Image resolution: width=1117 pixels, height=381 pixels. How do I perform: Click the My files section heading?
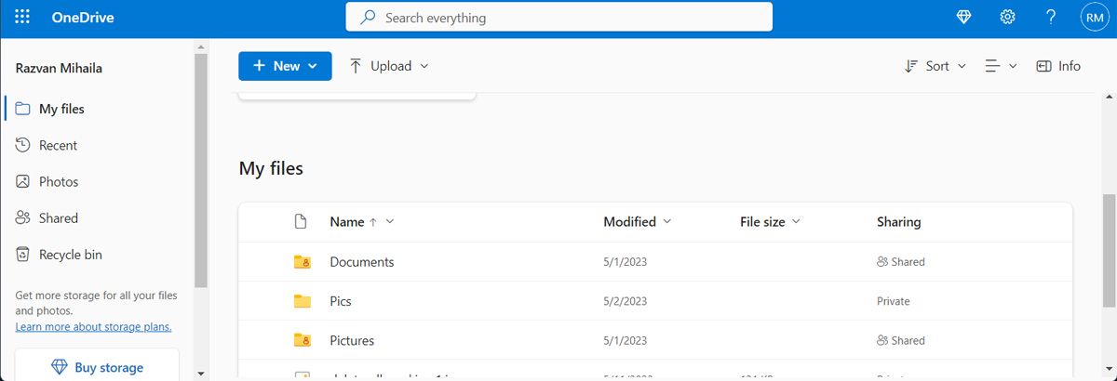tap(271, 168)
